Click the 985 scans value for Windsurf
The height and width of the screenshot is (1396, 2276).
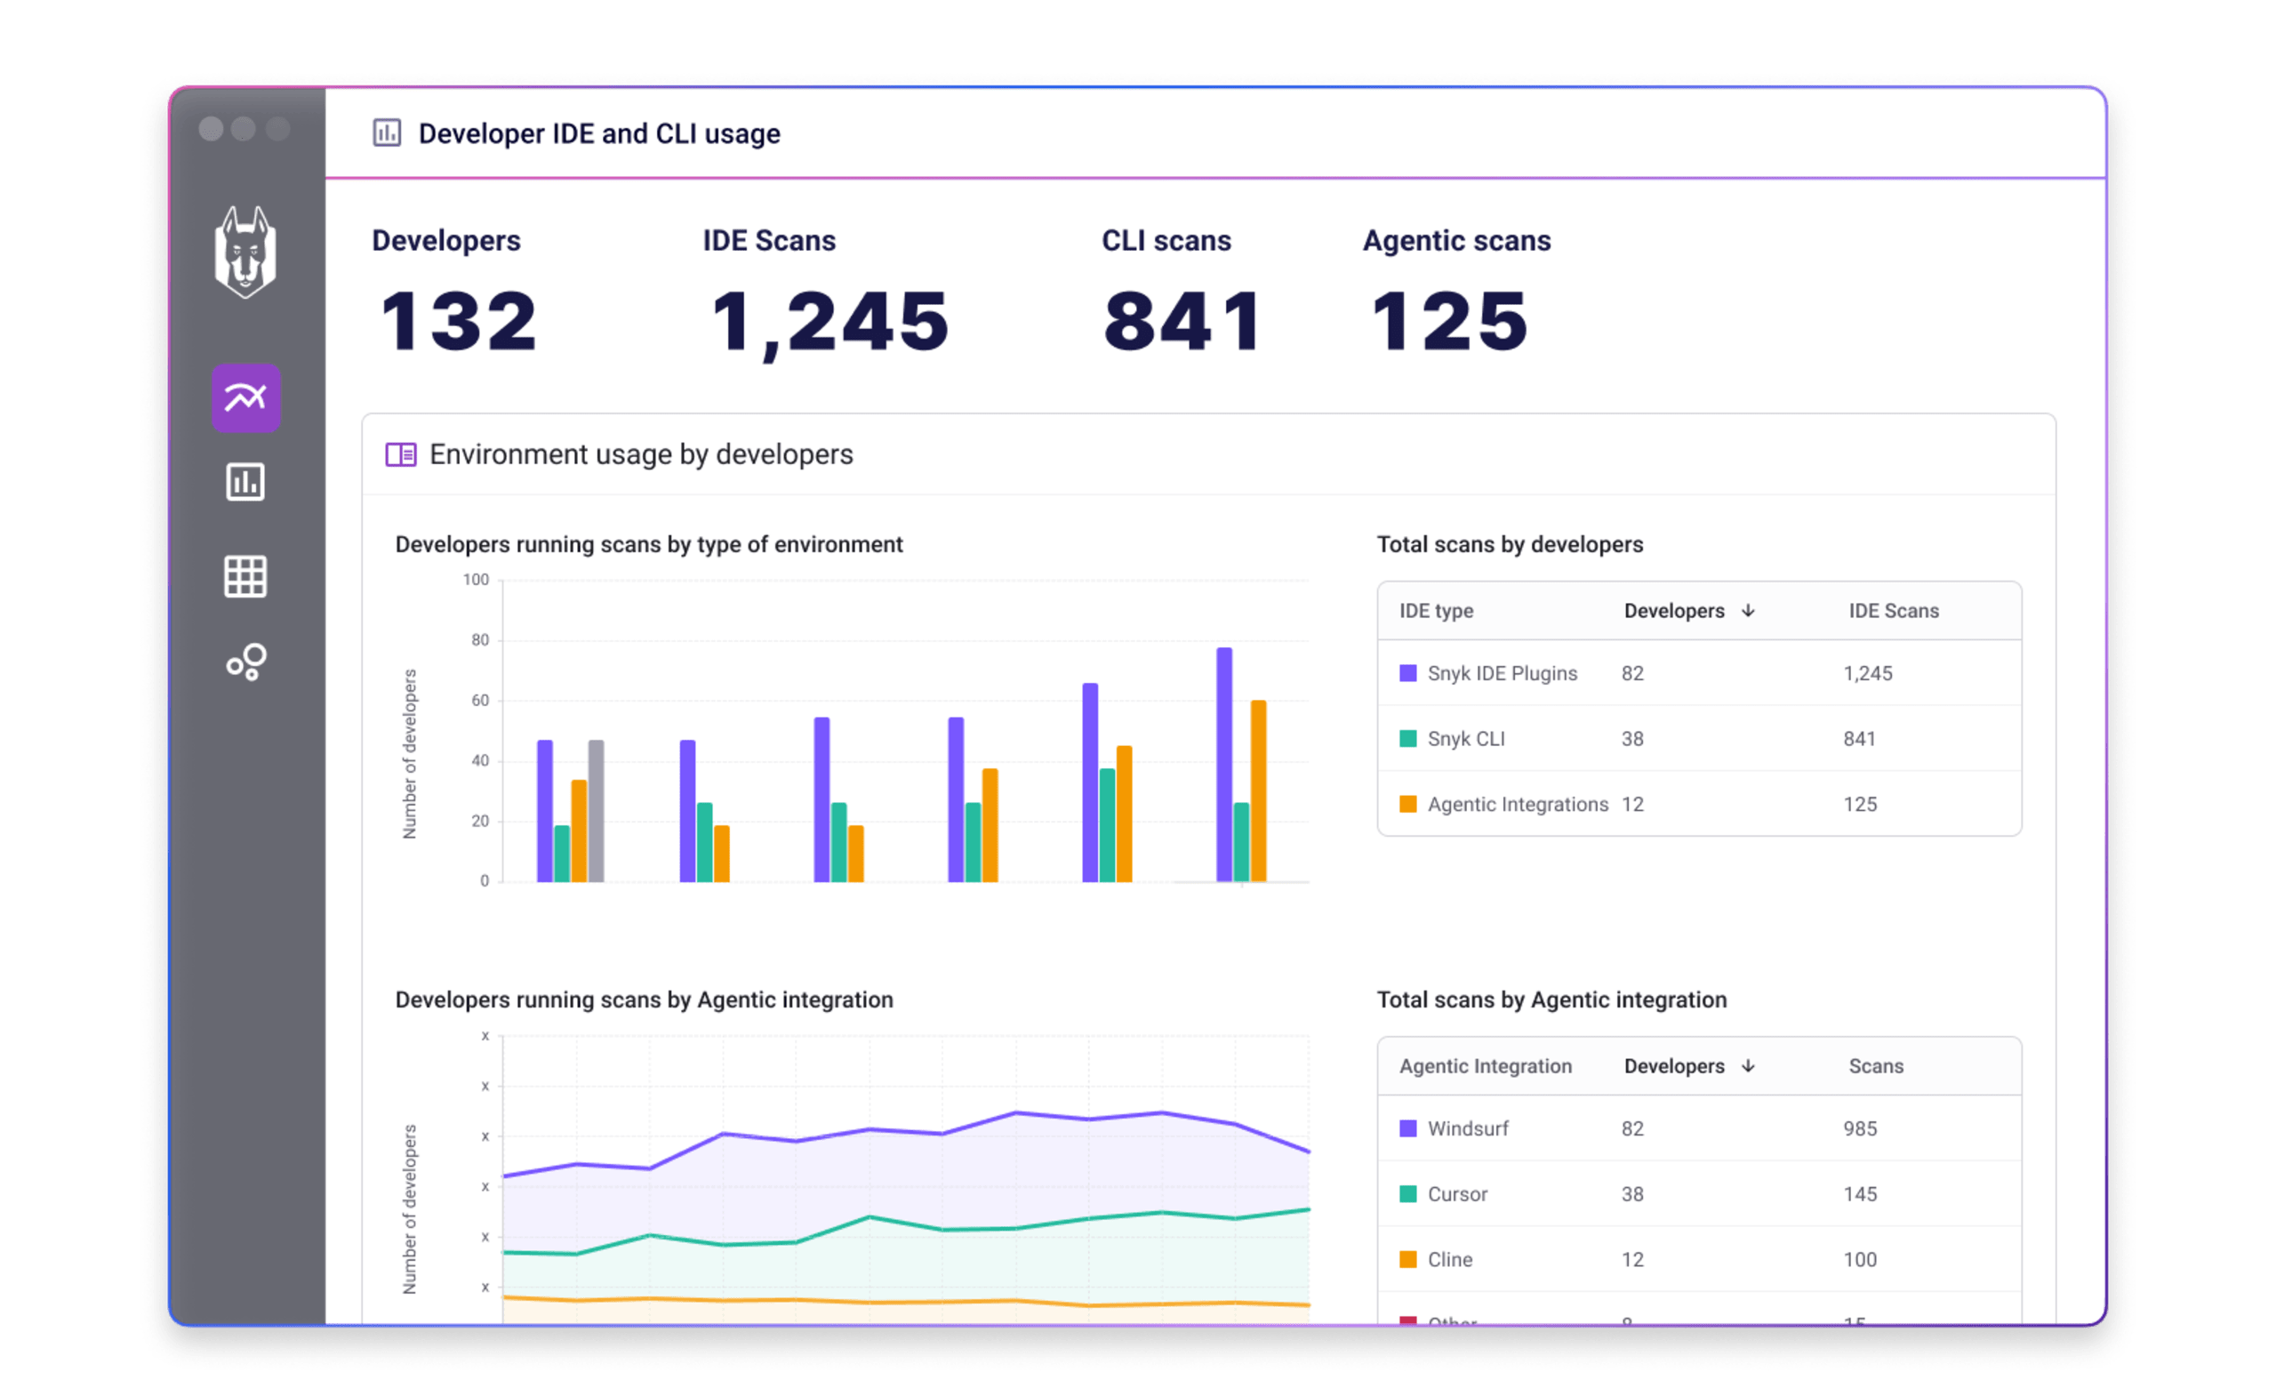(1860, 1129)
